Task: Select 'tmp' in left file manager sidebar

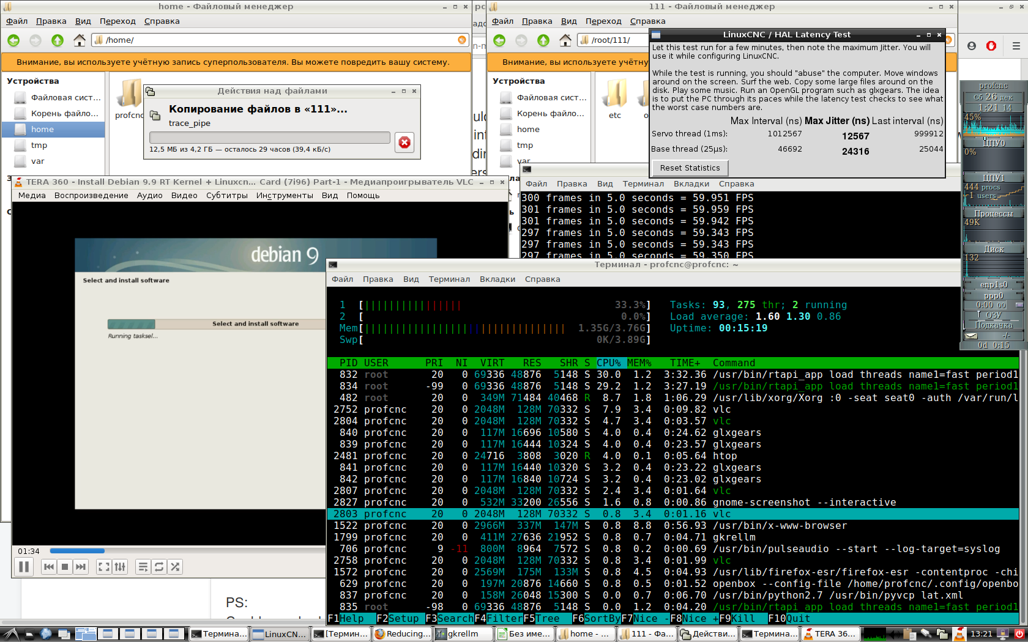Action: click(53, 146)
